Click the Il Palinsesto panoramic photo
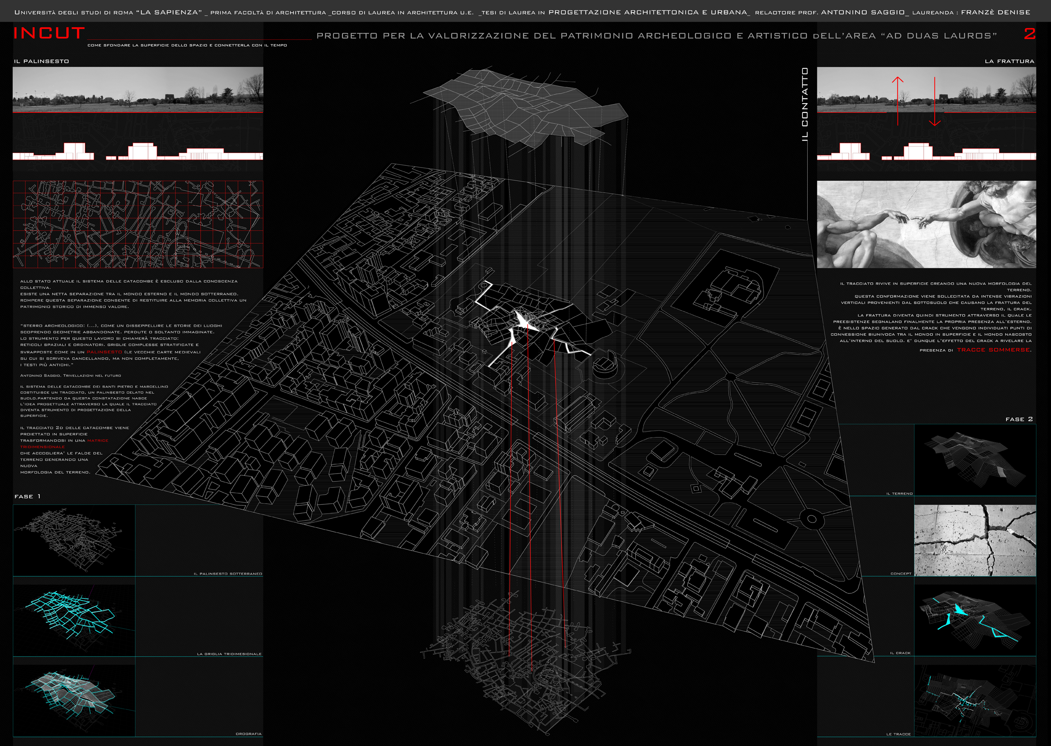 pyautogui.click(x=138, y=90)
